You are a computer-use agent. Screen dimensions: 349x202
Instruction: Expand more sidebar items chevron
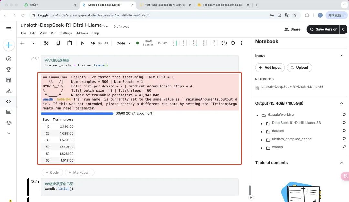(9, 133)
